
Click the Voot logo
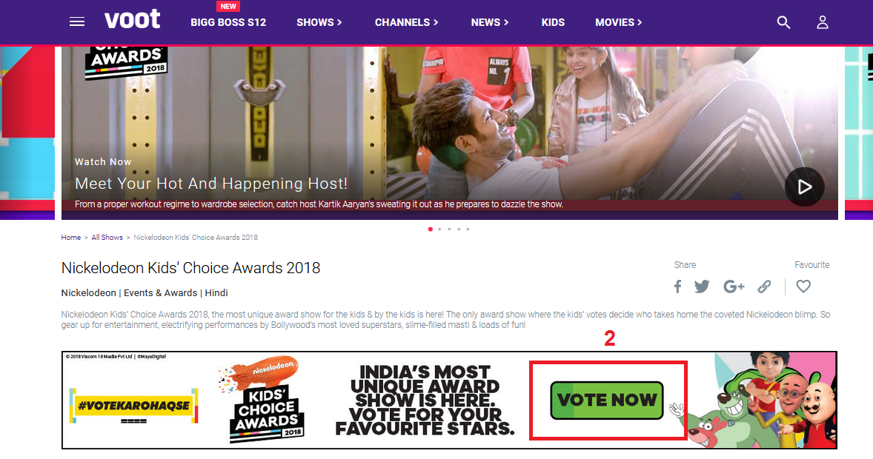(x=133, y=19)
